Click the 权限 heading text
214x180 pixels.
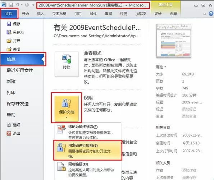[88, 98]
